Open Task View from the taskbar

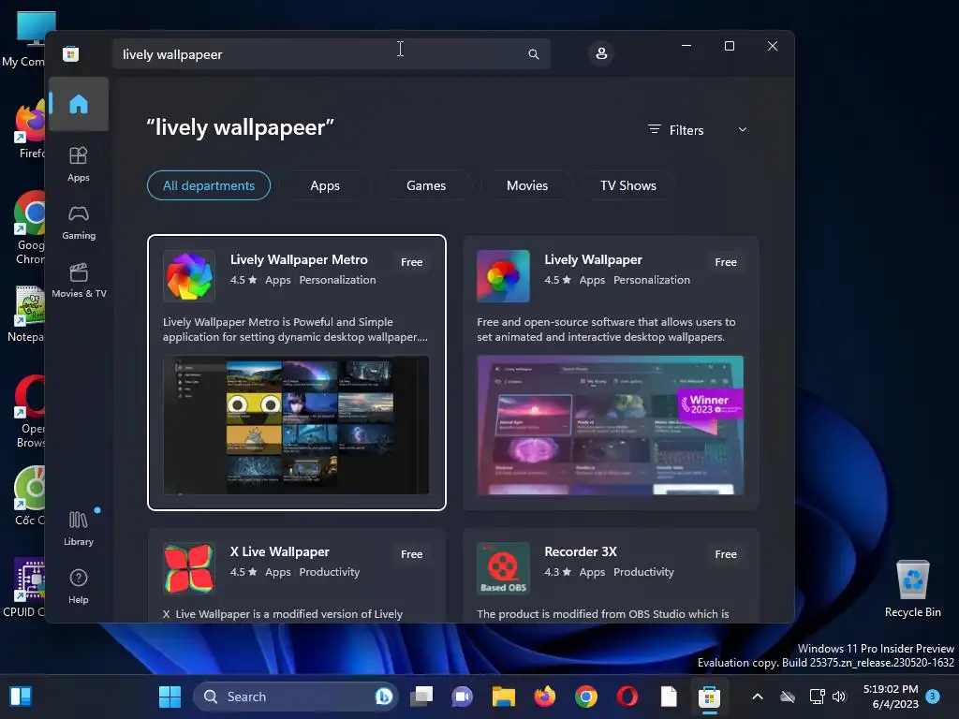tap(421, 697)
